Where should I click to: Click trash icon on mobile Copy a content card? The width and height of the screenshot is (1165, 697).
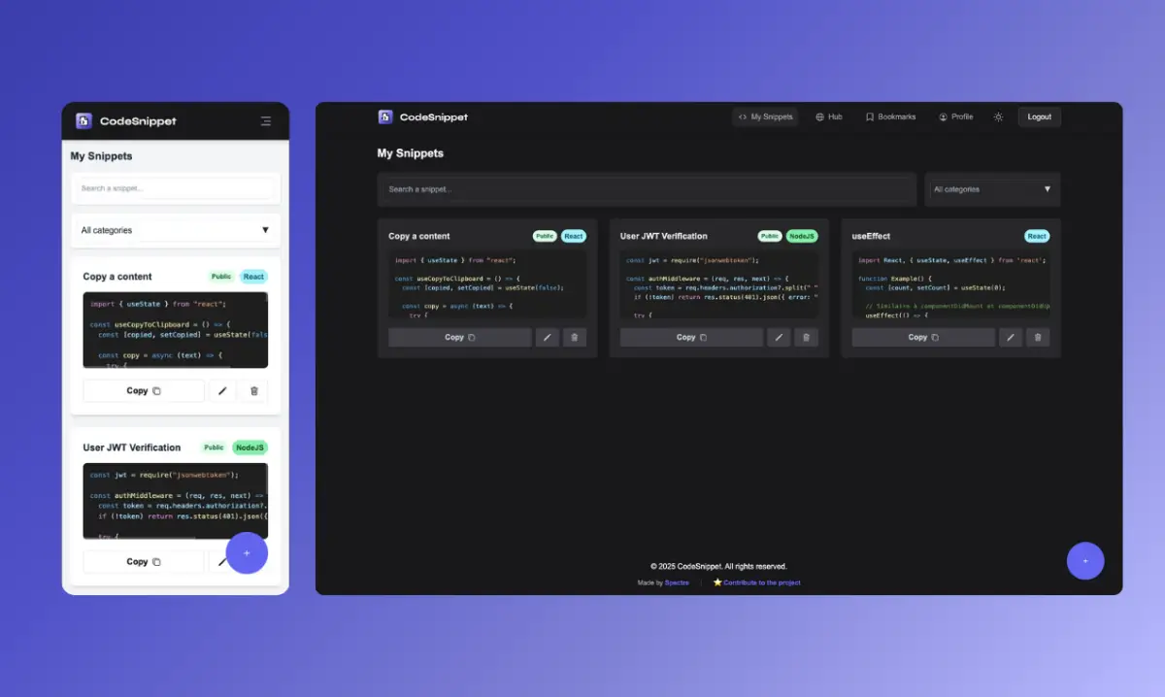(x=254, y=391)
